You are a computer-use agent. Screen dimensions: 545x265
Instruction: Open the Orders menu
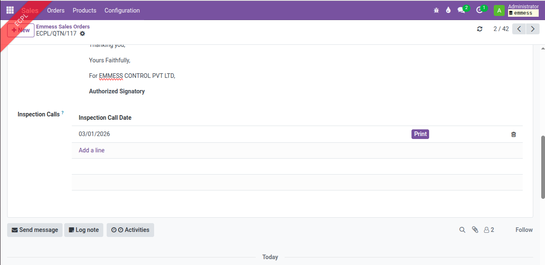[x=56, y=10]
